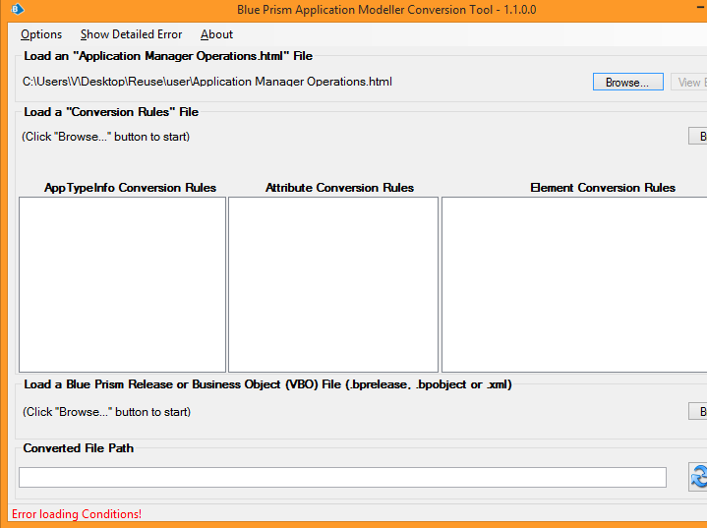Open the Show Detailed Error menu
The width and height of the screenshot is (707, 528).
coord(131,34)
